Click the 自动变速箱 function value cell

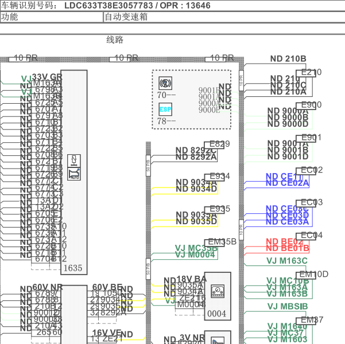pyautogui.click(x=224, y=17)
